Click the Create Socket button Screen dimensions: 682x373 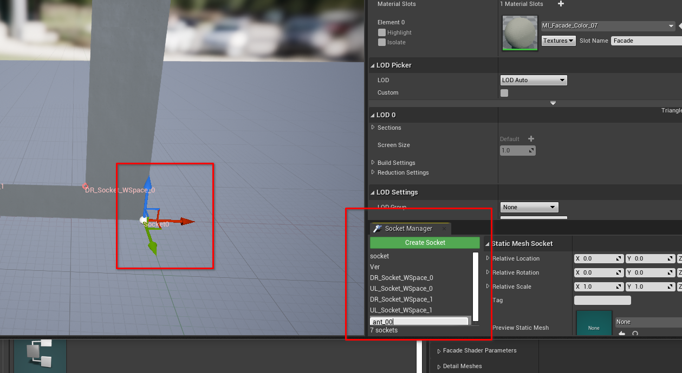coord(425,243)
